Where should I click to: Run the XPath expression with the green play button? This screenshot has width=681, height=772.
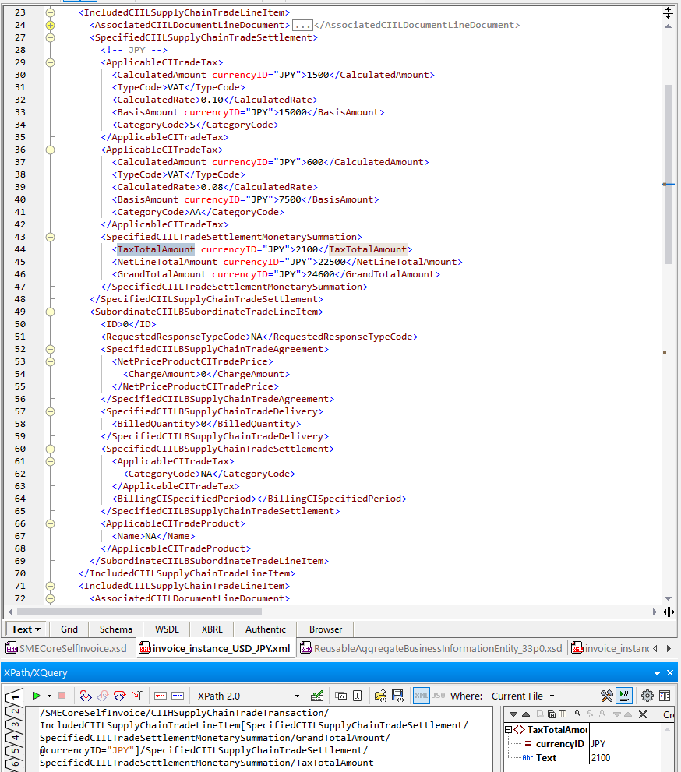click(x=36, y=696)
